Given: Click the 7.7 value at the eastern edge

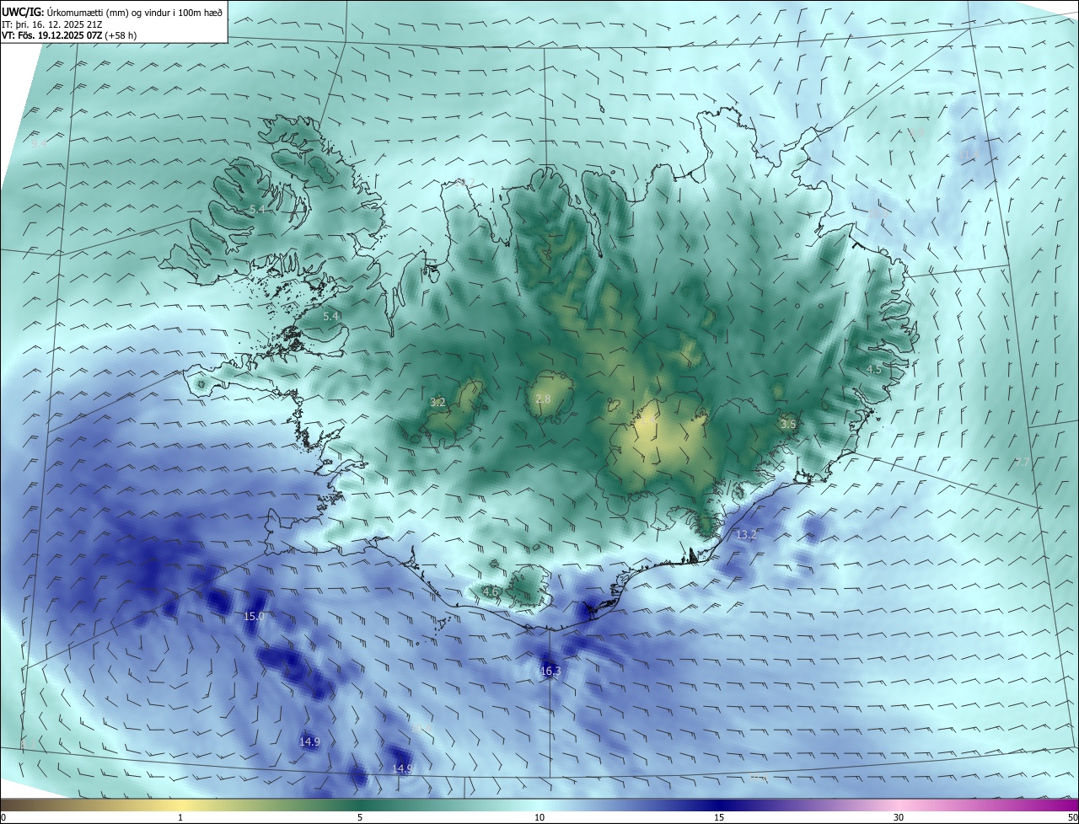Looking at the screenshot, I should pyautogui.click(x=1022, y=462).
